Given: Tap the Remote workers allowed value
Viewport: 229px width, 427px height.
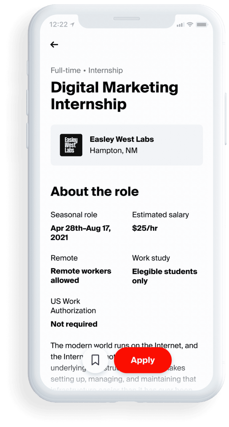Looking at the screenshot, I should 81,275.
